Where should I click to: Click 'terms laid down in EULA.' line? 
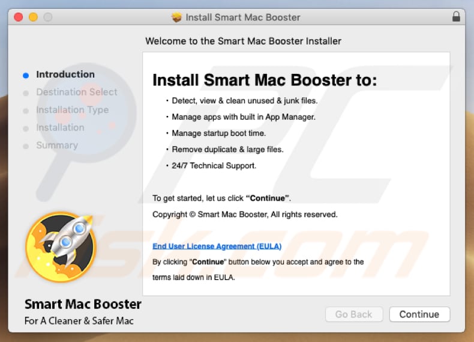pyautogui.click(x=193, y=277)
